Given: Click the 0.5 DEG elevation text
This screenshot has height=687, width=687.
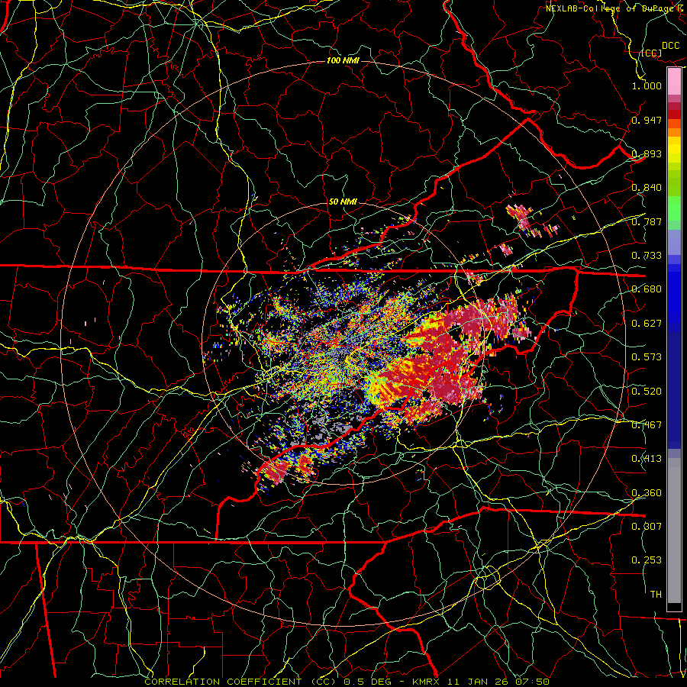Looking at the screenshot, I should point(368,682).
